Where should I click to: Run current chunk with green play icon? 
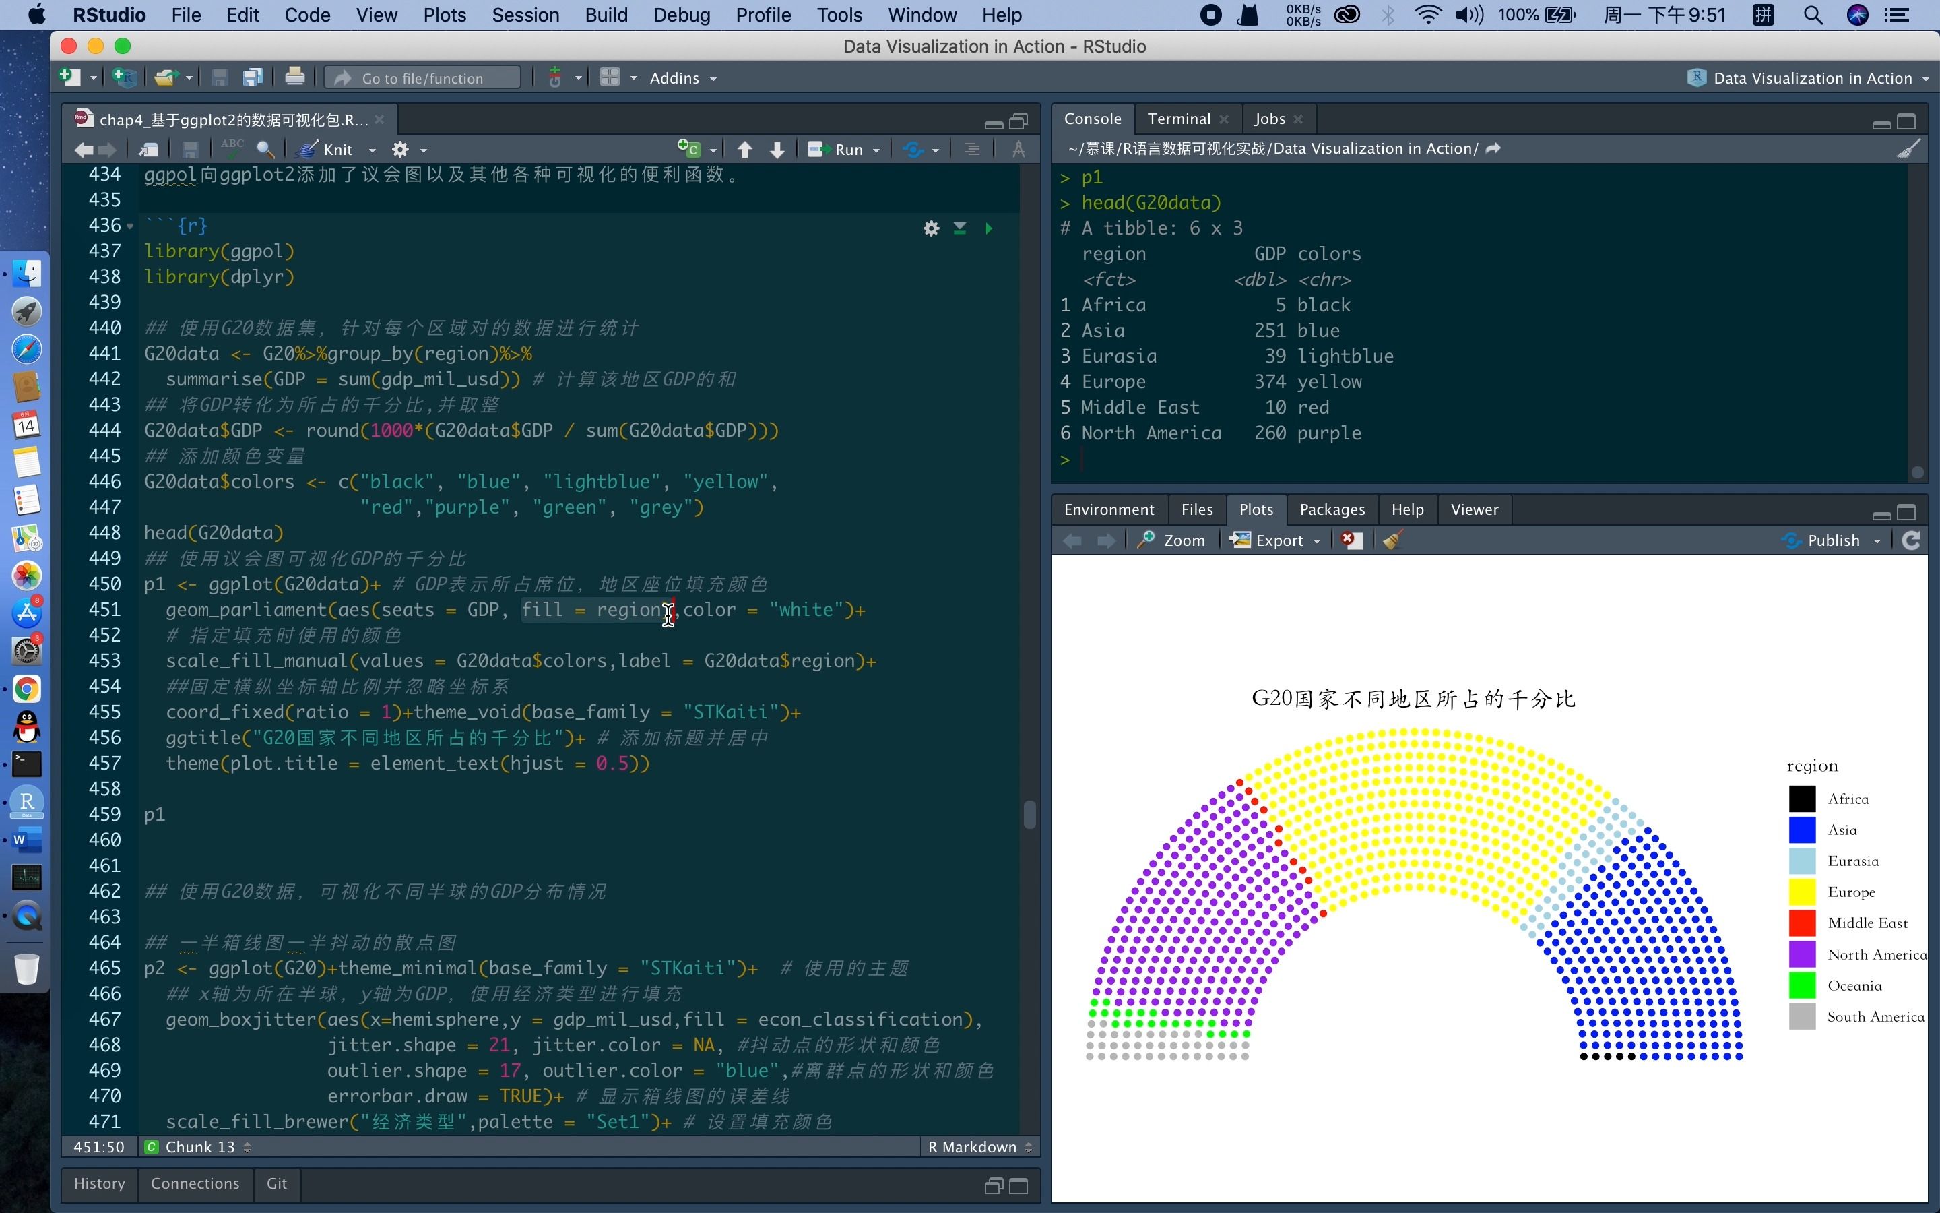pos(988,228)
